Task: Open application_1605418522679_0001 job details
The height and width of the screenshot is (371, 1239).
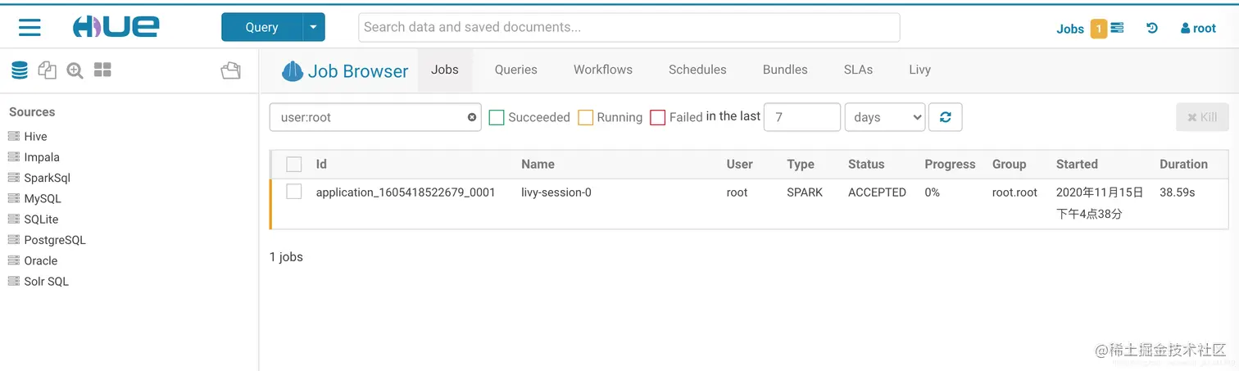Action: (405, 192)
